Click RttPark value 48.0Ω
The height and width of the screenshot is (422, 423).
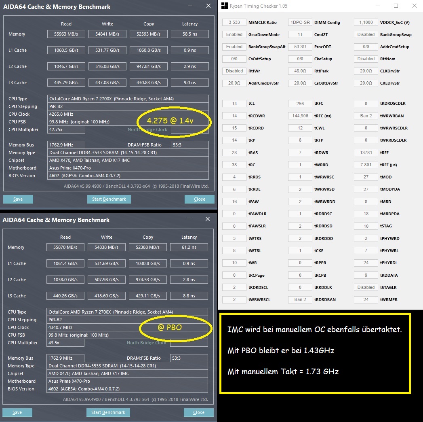pos(300,71)
